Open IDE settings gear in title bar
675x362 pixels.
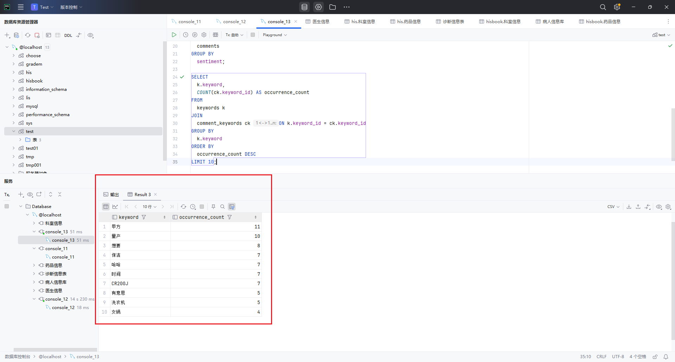coord(617,7)
